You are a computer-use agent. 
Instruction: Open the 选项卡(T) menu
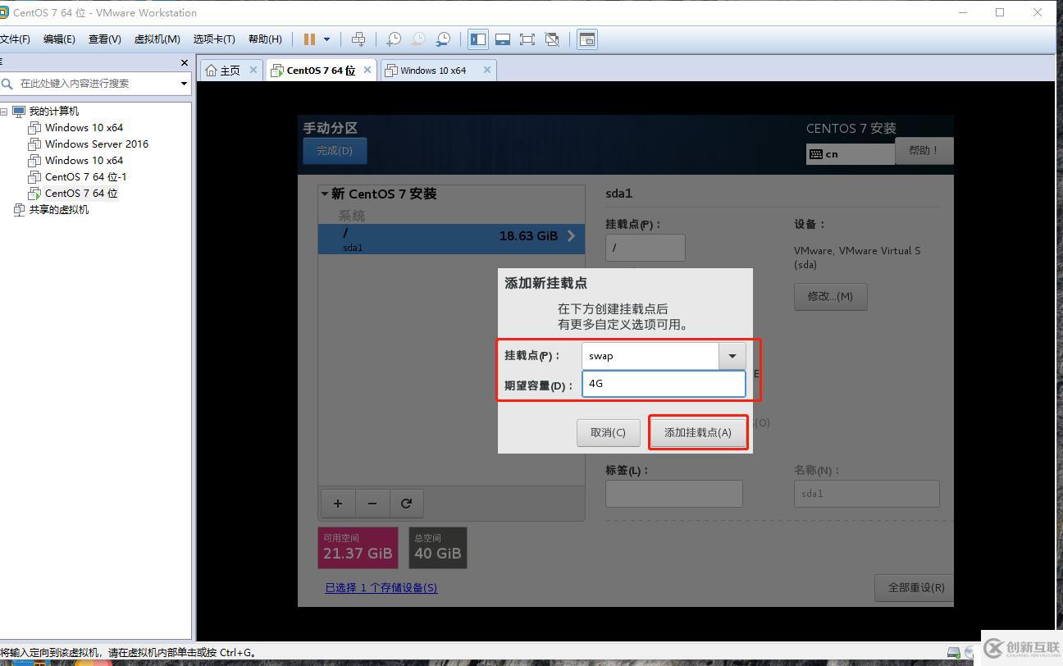click(214, 39)
